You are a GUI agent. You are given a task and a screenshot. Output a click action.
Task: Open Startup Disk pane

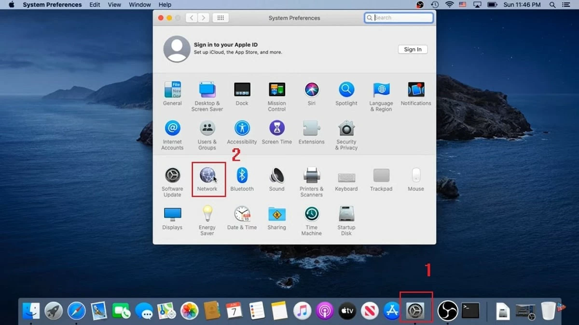(346, 214)
